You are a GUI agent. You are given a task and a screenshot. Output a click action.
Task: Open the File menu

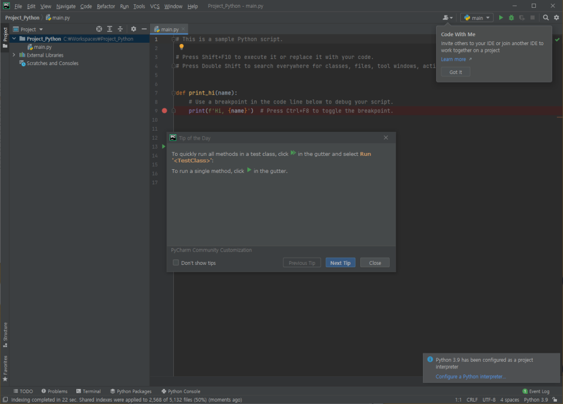(x=18, y=6)
